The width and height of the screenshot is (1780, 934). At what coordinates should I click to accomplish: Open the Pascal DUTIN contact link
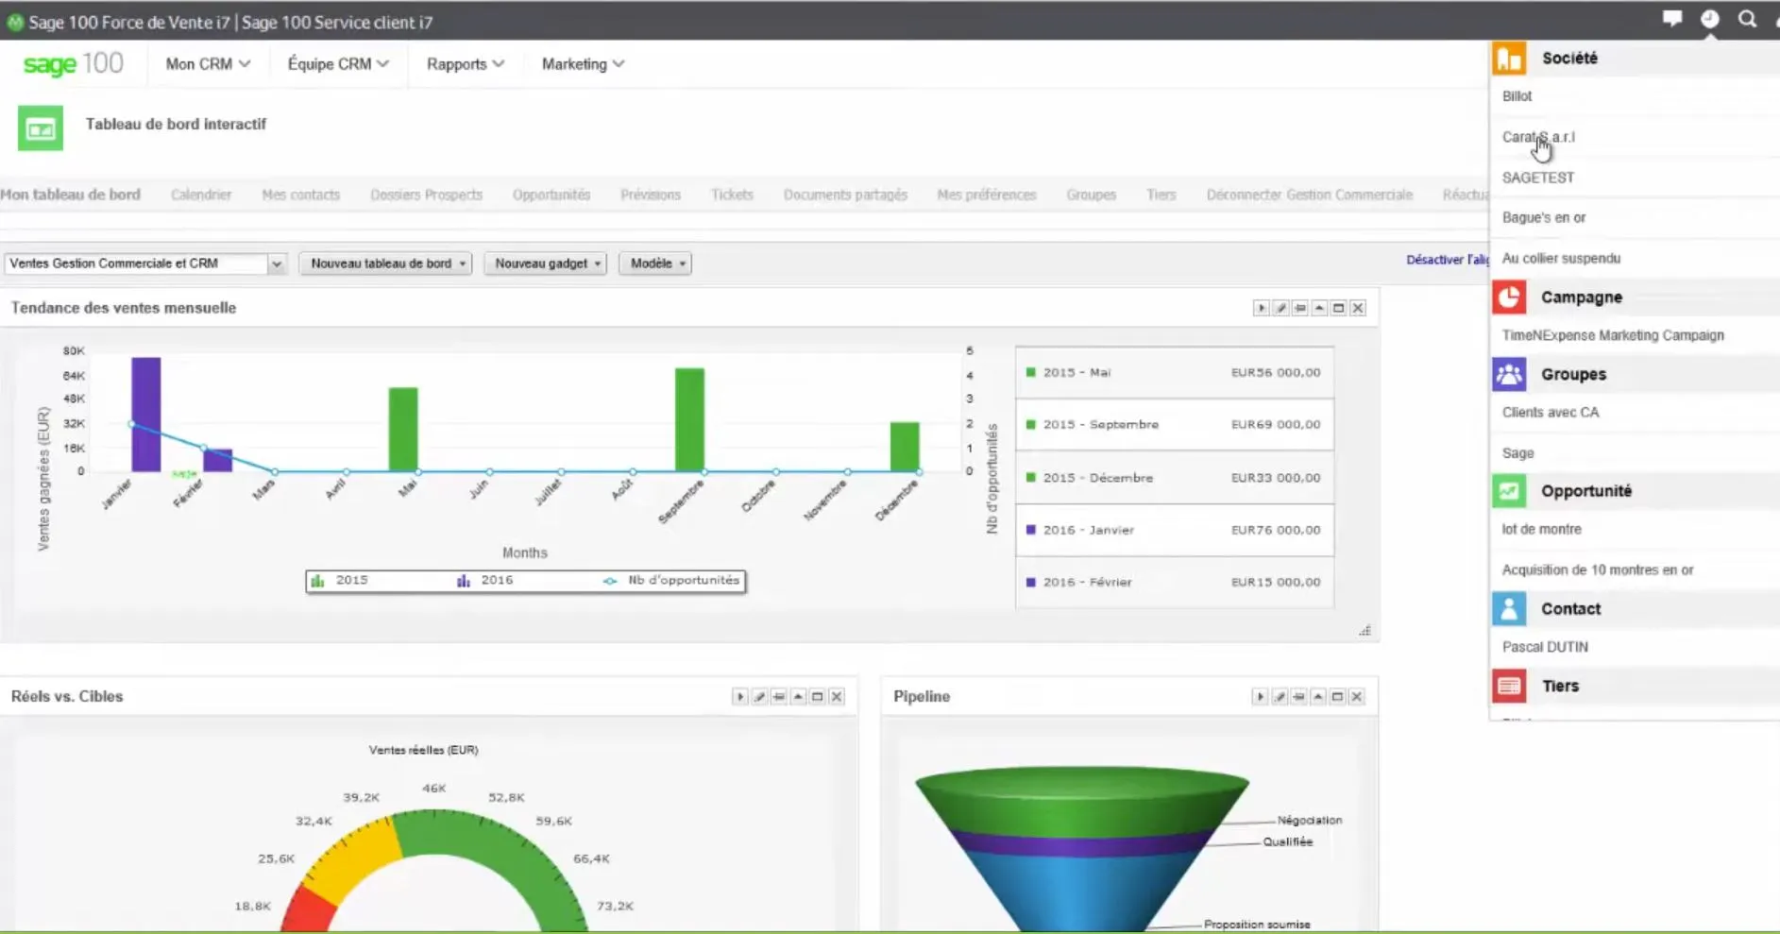click(x=1545, y=647)
